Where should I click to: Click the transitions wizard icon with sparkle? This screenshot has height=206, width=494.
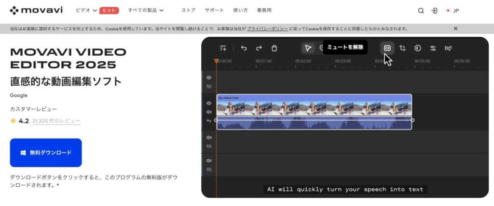click(448, 48)
